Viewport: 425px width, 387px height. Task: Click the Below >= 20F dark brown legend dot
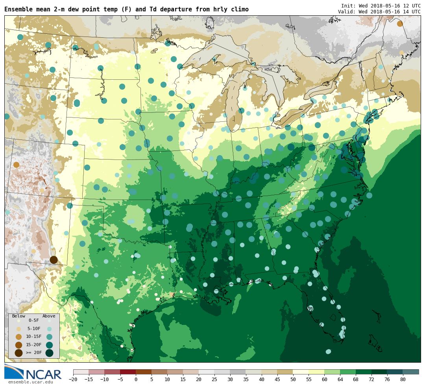point(18,353)
